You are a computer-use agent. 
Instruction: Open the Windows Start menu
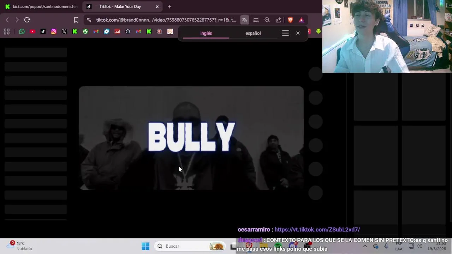pyautogui.click(x=145, y=246)
